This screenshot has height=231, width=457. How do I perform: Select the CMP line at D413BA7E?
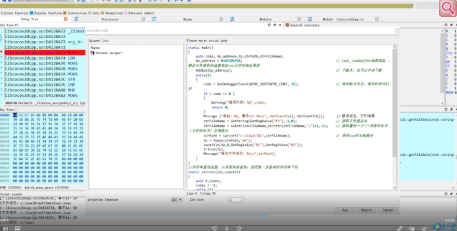[x=44, y=85]
